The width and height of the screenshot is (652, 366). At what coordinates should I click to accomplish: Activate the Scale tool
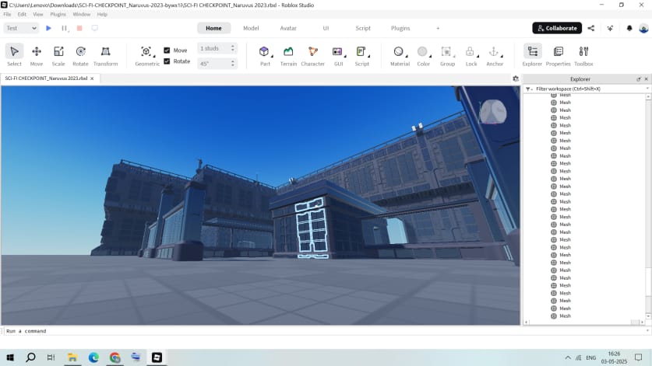point(58,55)
